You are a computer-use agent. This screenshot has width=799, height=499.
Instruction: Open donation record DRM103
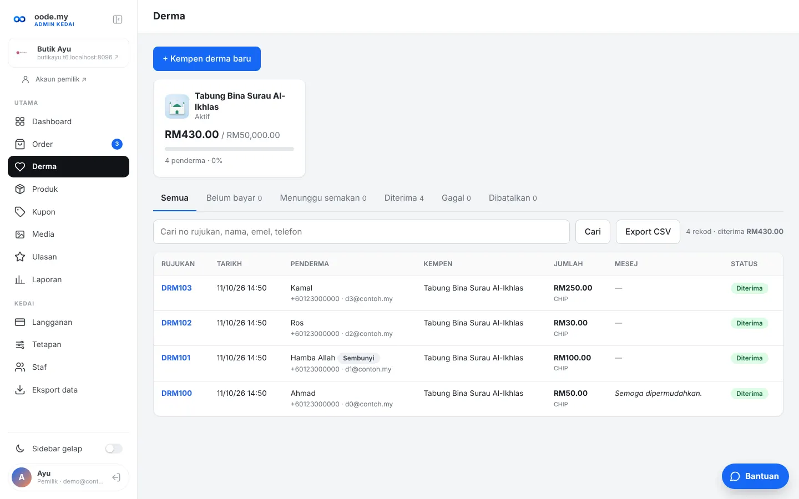click(176, 288)
